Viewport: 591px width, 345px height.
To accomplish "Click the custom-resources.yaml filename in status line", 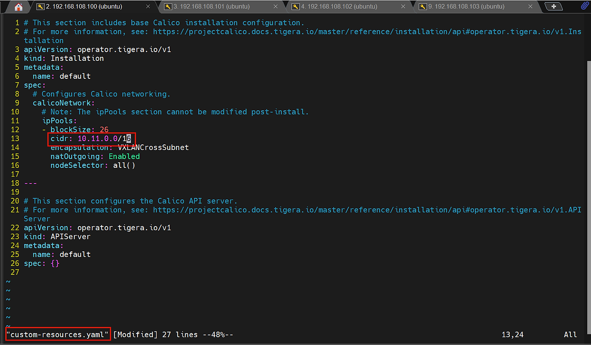I will [58, 334].
